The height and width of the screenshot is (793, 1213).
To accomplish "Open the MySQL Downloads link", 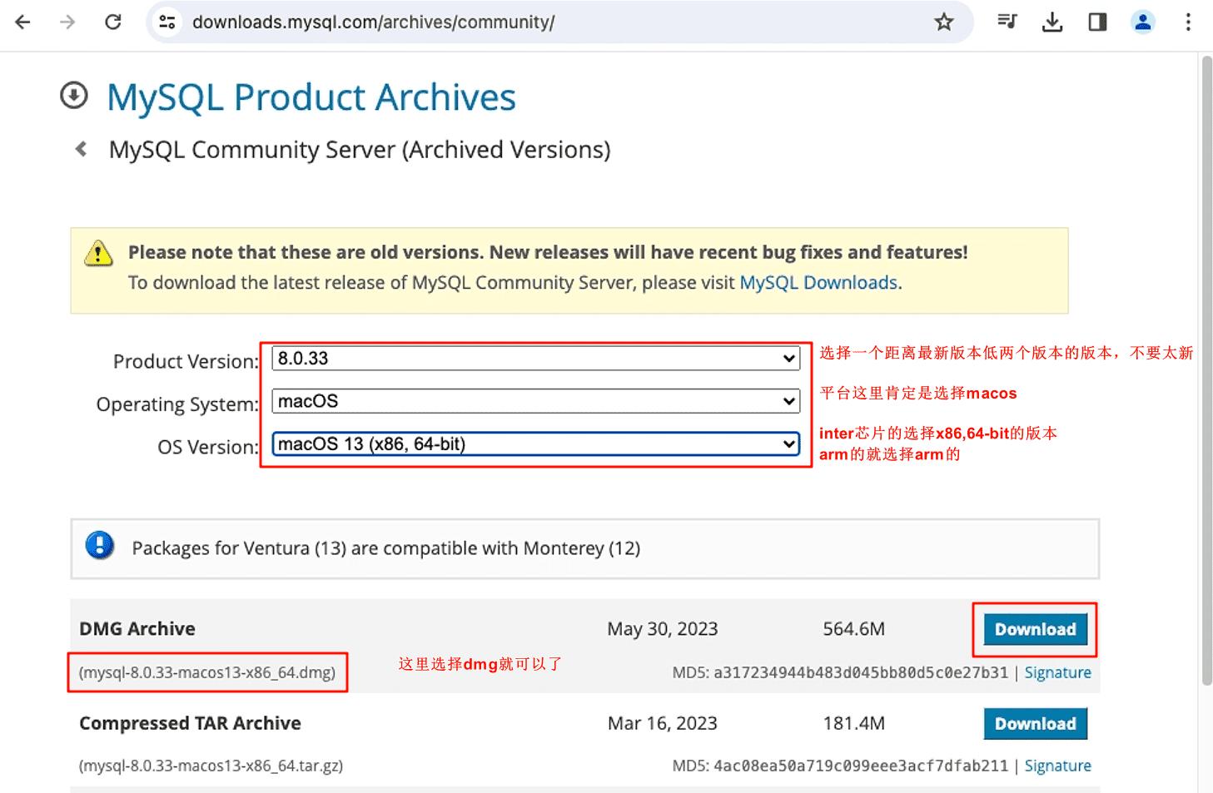I will click(x=818, y=283).
